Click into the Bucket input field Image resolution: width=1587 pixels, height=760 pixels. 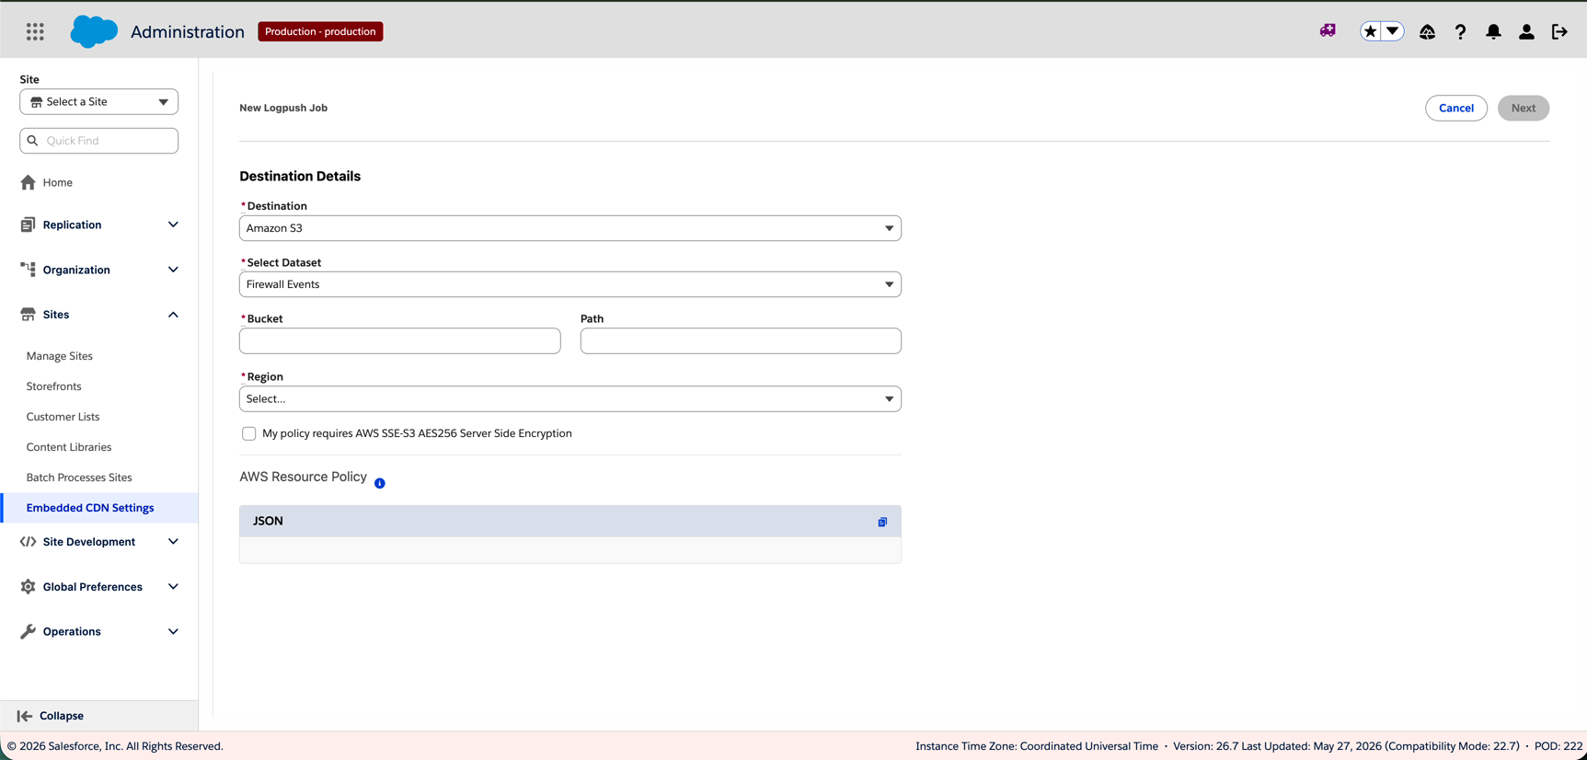point(400,341)
